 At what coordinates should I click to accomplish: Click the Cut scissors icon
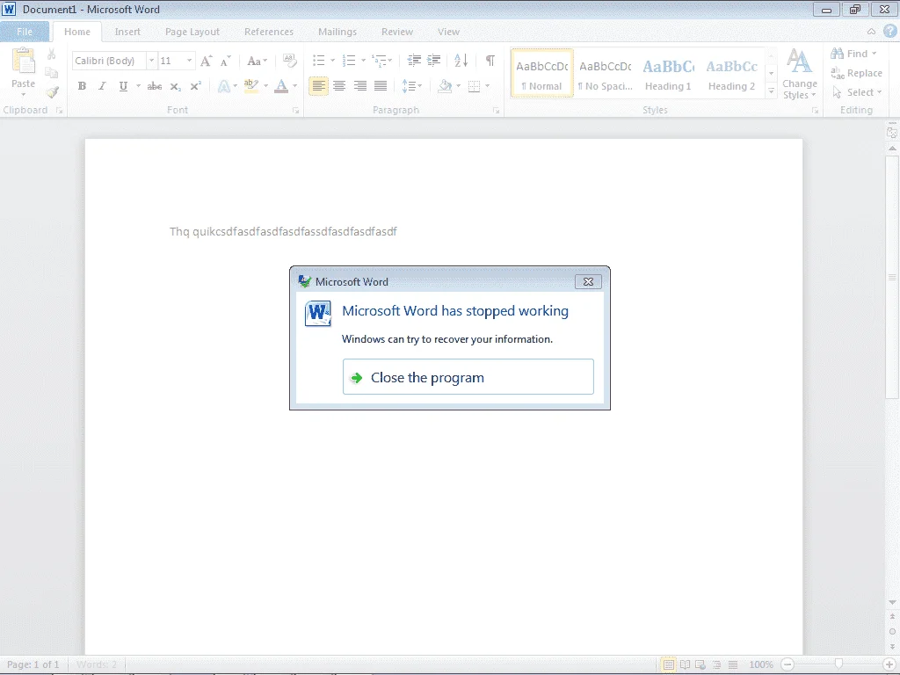(x=52, y=54)
